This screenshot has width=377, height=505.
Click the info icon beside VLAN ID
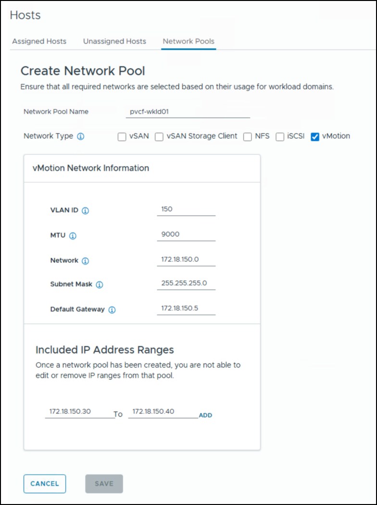point(86,211)
